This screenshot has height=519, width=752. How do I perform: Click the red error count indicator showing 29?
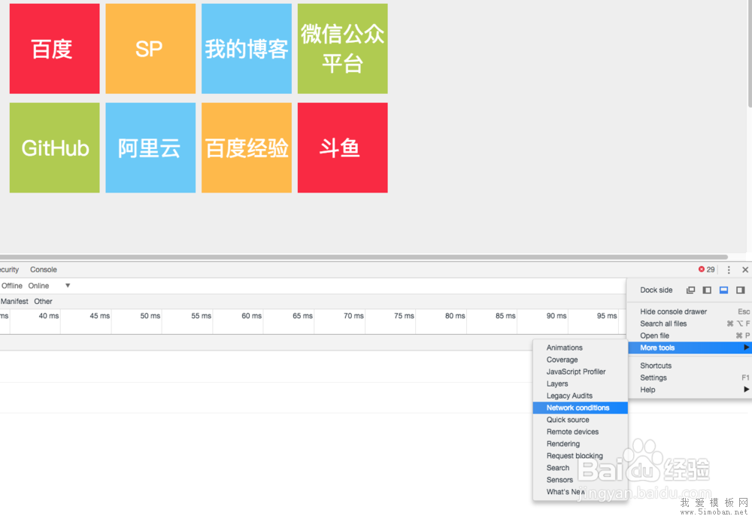tap(706, 269)
